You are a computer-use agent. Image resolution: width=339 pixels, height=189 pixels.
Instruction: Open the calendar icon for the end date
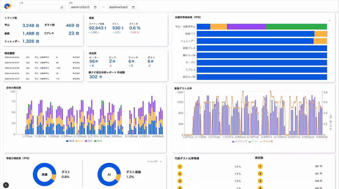(x=134, y=7)
